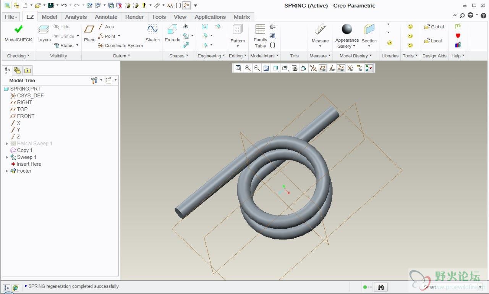The image size is (489, 294).
Task: Toggle datum point display in graphics toolbar
Action: 341,68
